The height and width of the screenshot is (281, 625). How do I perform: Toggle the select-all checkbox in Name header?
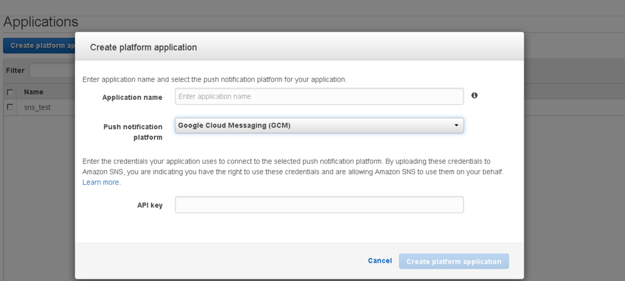pyautogui.click(x=10, y=92)
